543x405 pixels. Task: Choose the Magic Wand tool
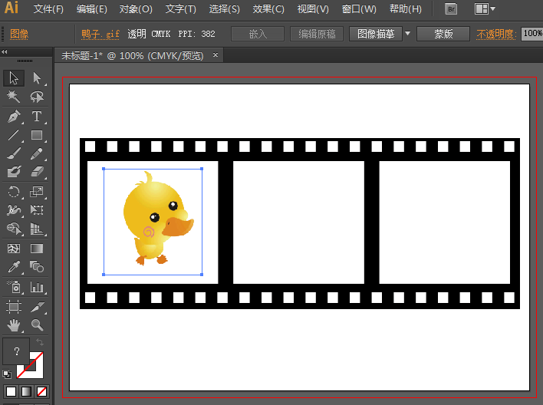click(x=14, y=97)
